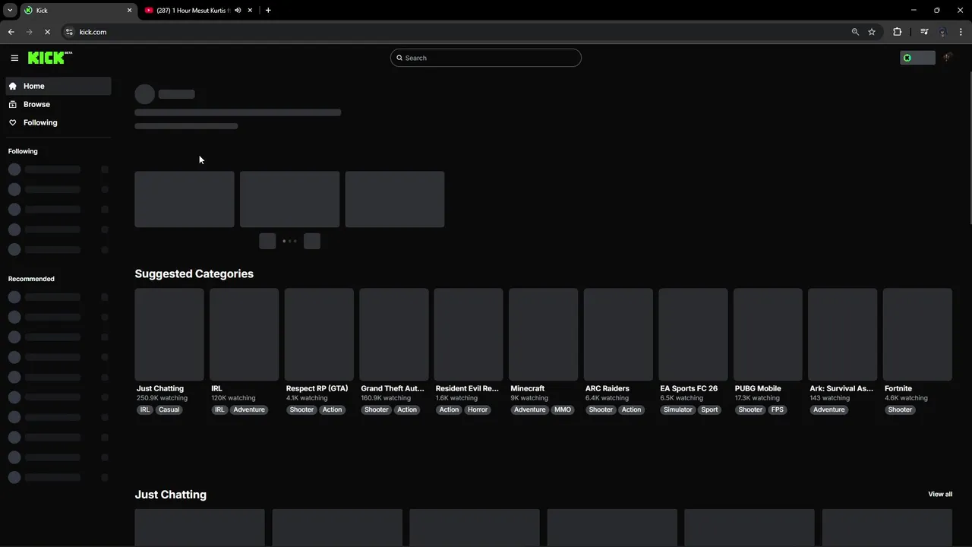Viewport: 972px width, 547px height.
Task: Click the Simulator tag under EA Sports FC 26
Action: pyautogui.click(x=678, y=409)
